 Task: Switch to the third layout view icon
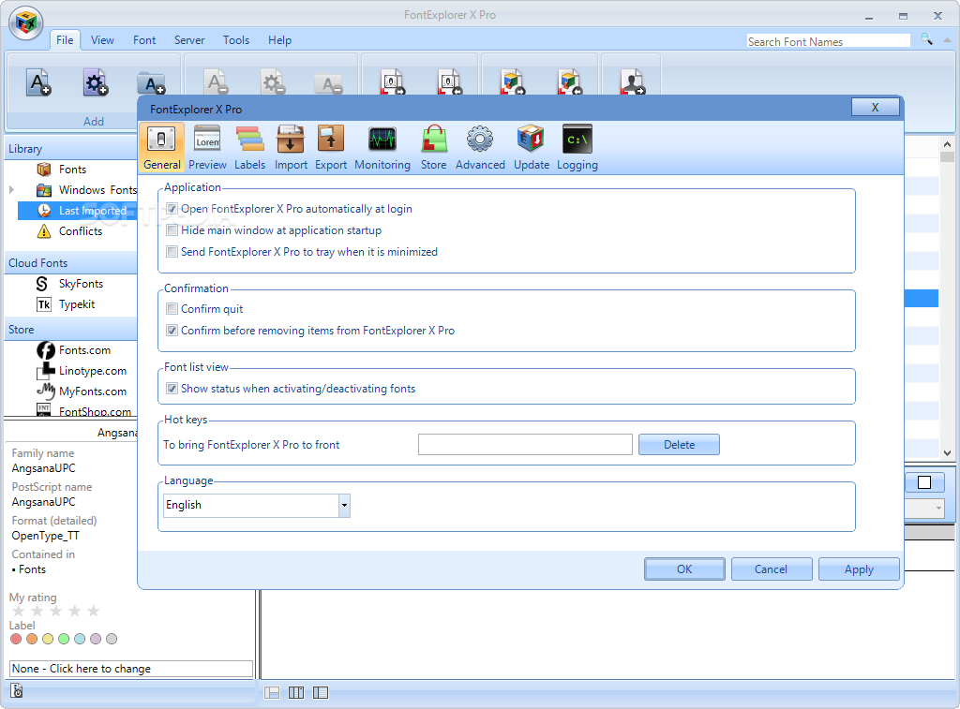point(321,692)
